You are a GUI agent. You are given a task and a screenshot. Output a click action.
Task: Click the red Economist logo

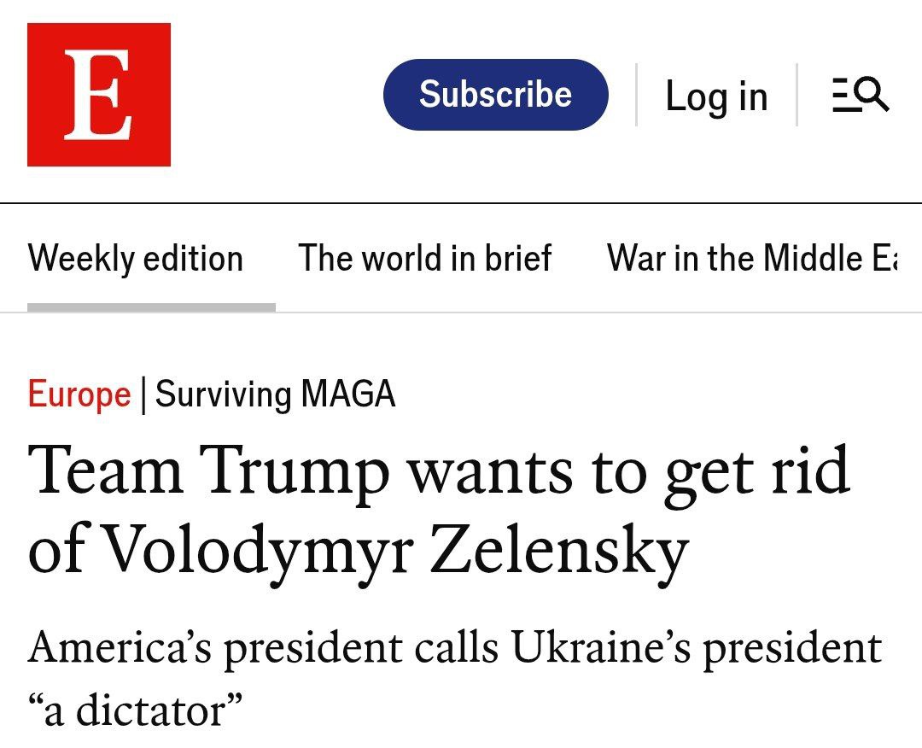coord(98,95)
